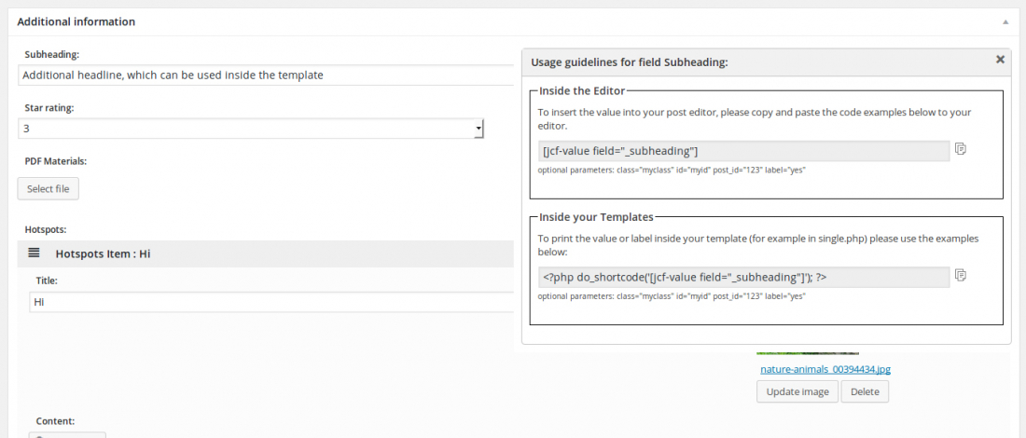Click the Subheading label

pyautogui.click(x=51, y=54)
